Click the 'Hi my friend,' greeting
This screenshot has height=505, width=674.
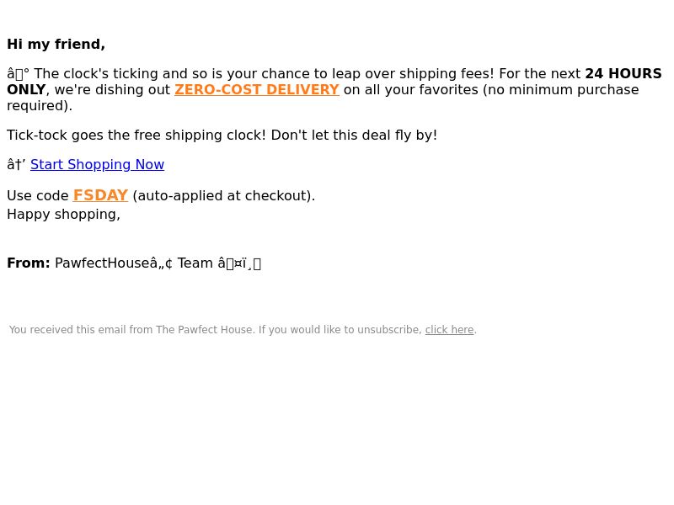tap(56, 45)
